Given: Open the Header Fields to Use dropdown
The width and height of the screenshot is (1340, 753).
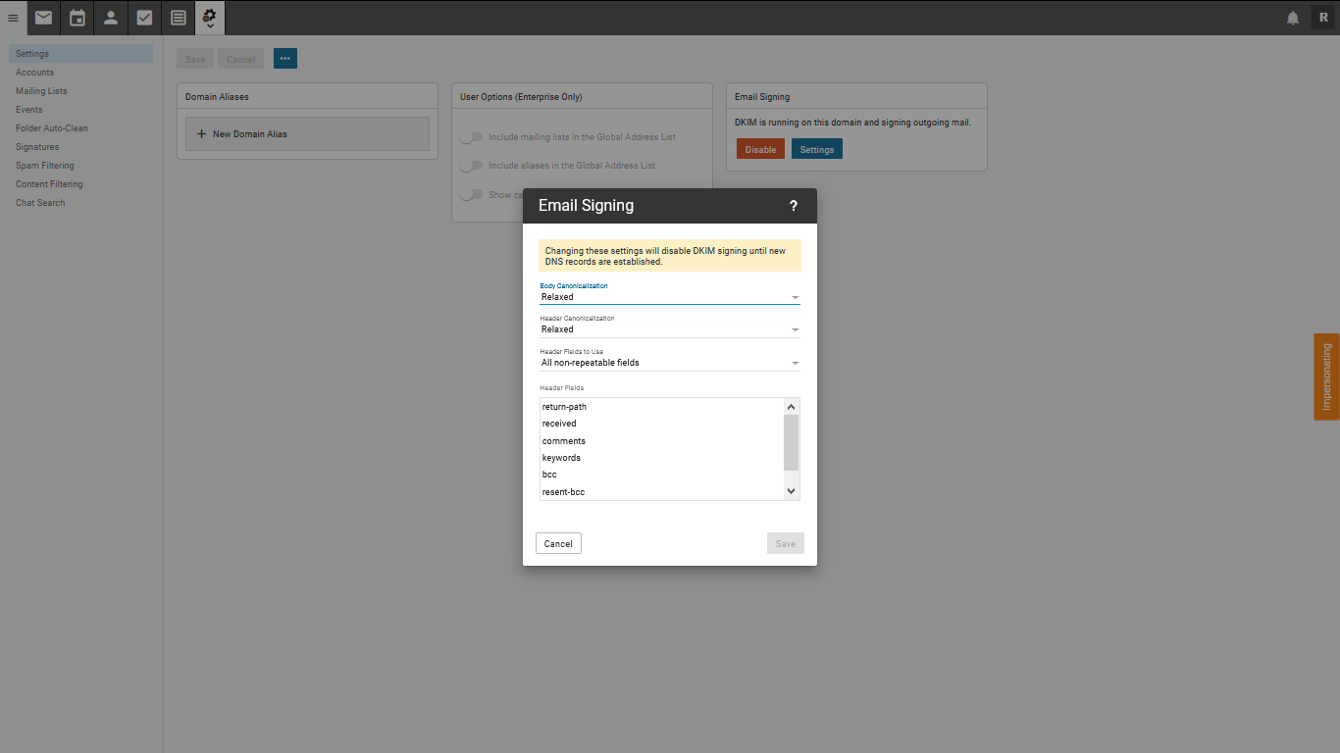Looking at the screenshot, I should 669,363.
